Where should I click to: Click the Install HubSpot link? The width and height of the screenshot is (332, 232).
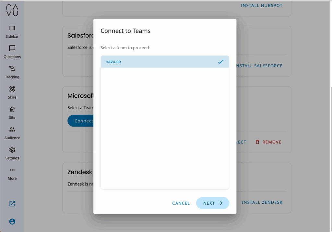pyautogui.click(x=261, y=6)
